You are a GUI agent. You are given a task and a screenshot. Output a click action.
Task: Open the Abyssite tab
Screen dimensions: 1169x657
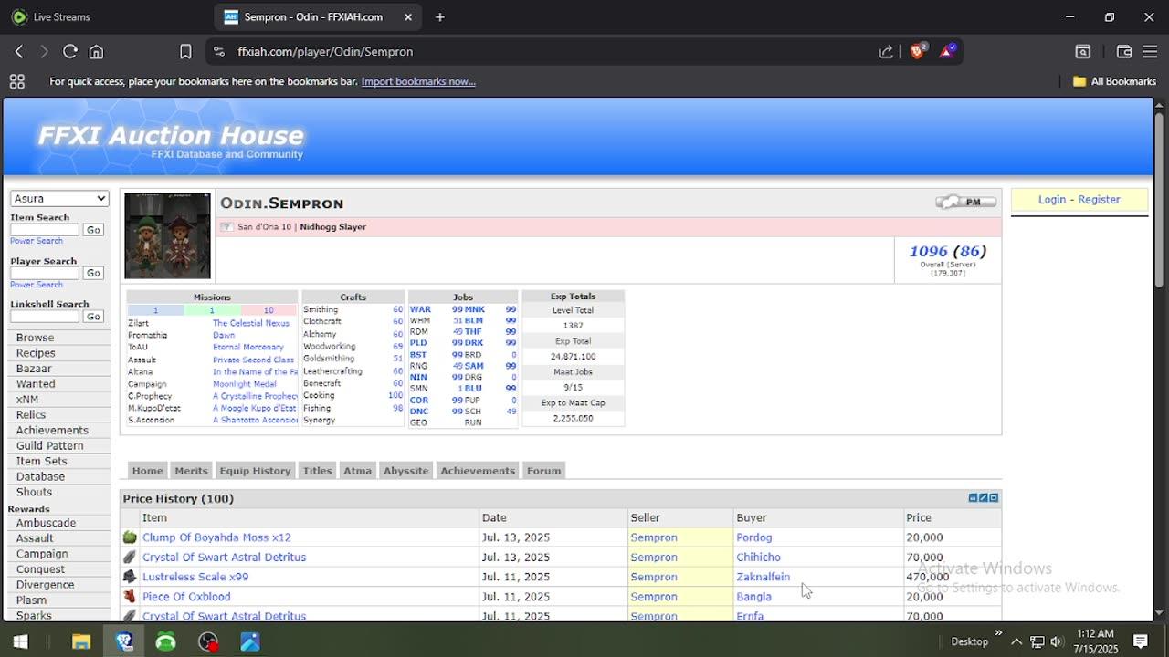[x=405, y=471]
